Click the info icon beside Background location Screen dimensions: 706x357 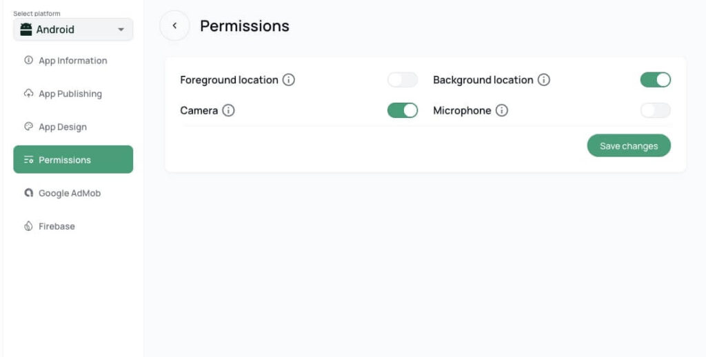click(x=544, y=80)
